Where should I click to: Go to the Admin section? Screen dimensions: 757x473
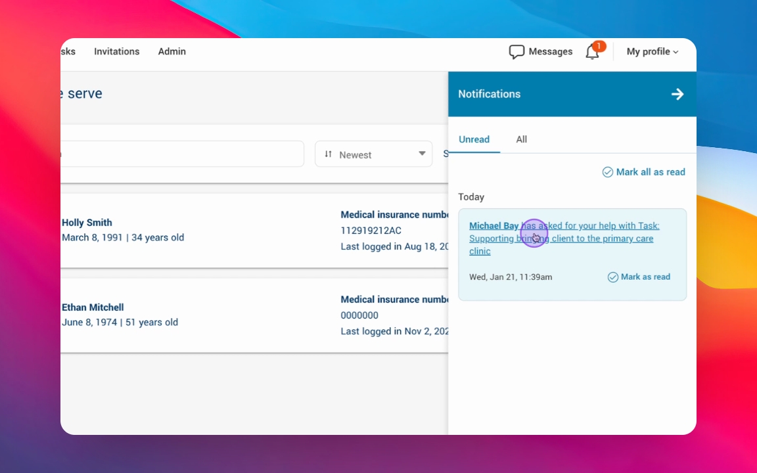(x=172, y=52)
